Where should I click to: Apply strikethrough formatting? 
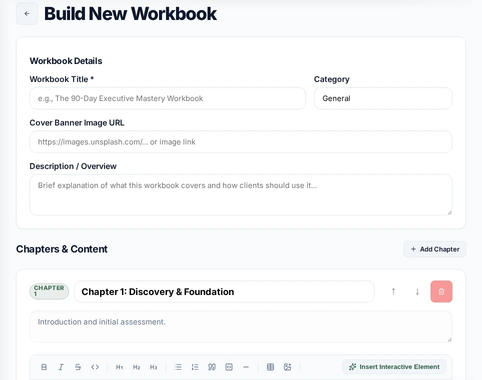coord(78,367)
